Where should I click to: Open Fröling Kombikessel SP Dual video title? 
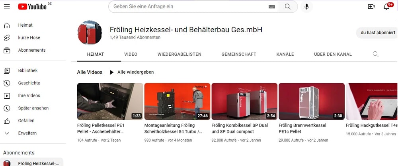[x=240, y=129]
